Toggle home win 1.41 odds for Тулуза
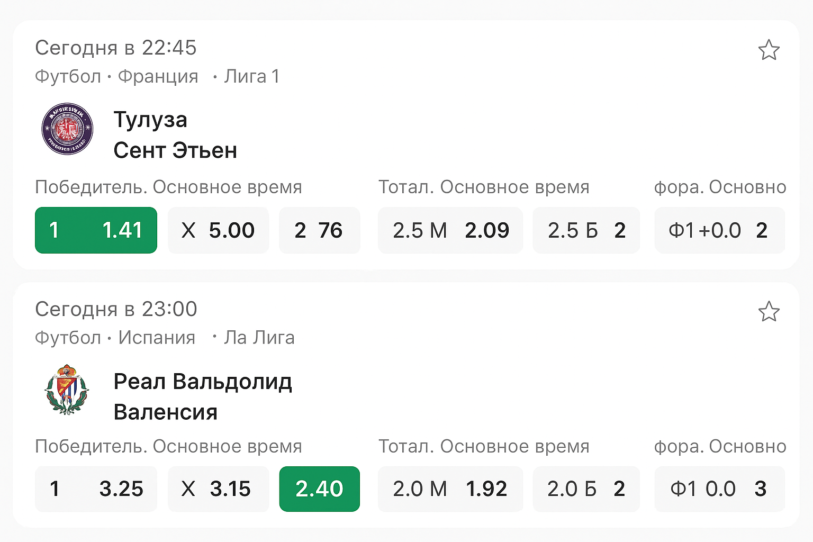Screen dimensions: 813x542 (96, 230)
